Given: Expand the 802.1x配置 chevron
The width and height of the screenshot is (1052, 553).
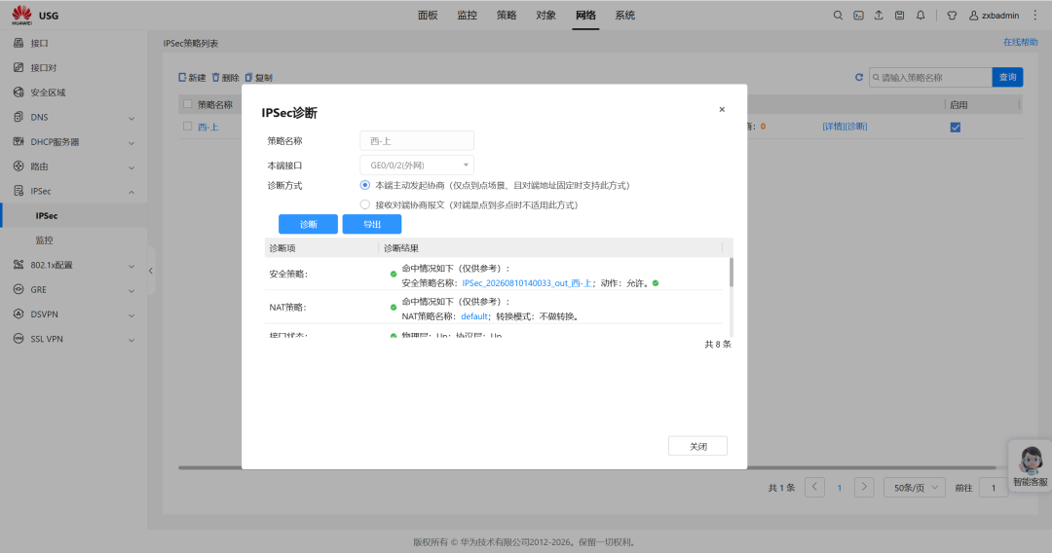Looking at the screenshot, I should tap(131, 266).
